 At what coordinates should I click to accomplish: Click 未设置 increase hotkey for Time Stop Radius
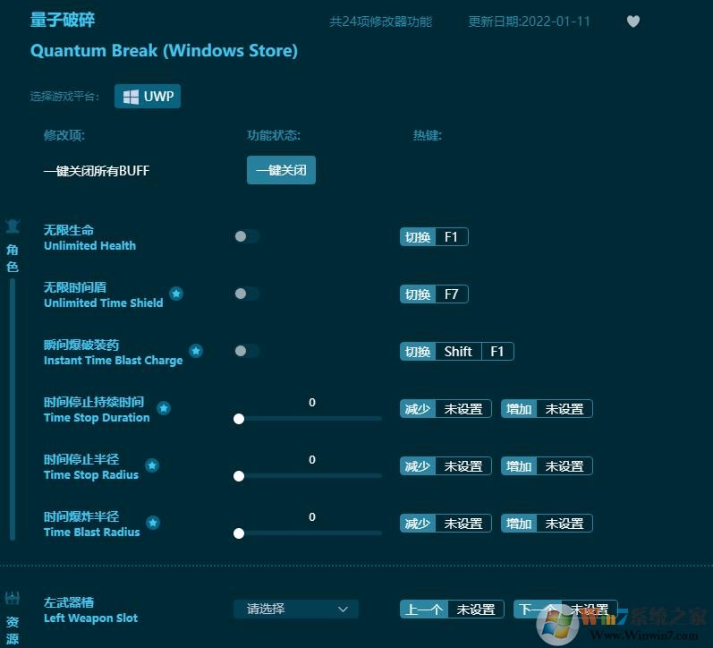[x=564, y=466]
